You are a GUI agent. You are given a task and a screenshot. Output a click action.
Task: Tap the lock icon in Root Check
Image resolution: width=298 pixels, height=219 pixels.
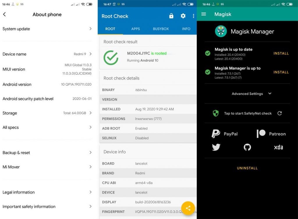pyautogui.click(x=171, y=16)
